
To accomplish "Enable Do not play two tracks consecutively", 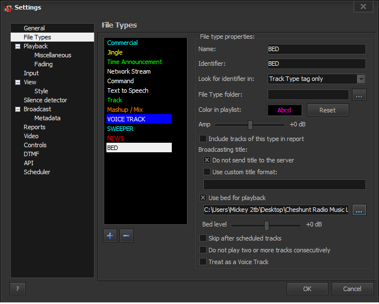I will (203, 251).
